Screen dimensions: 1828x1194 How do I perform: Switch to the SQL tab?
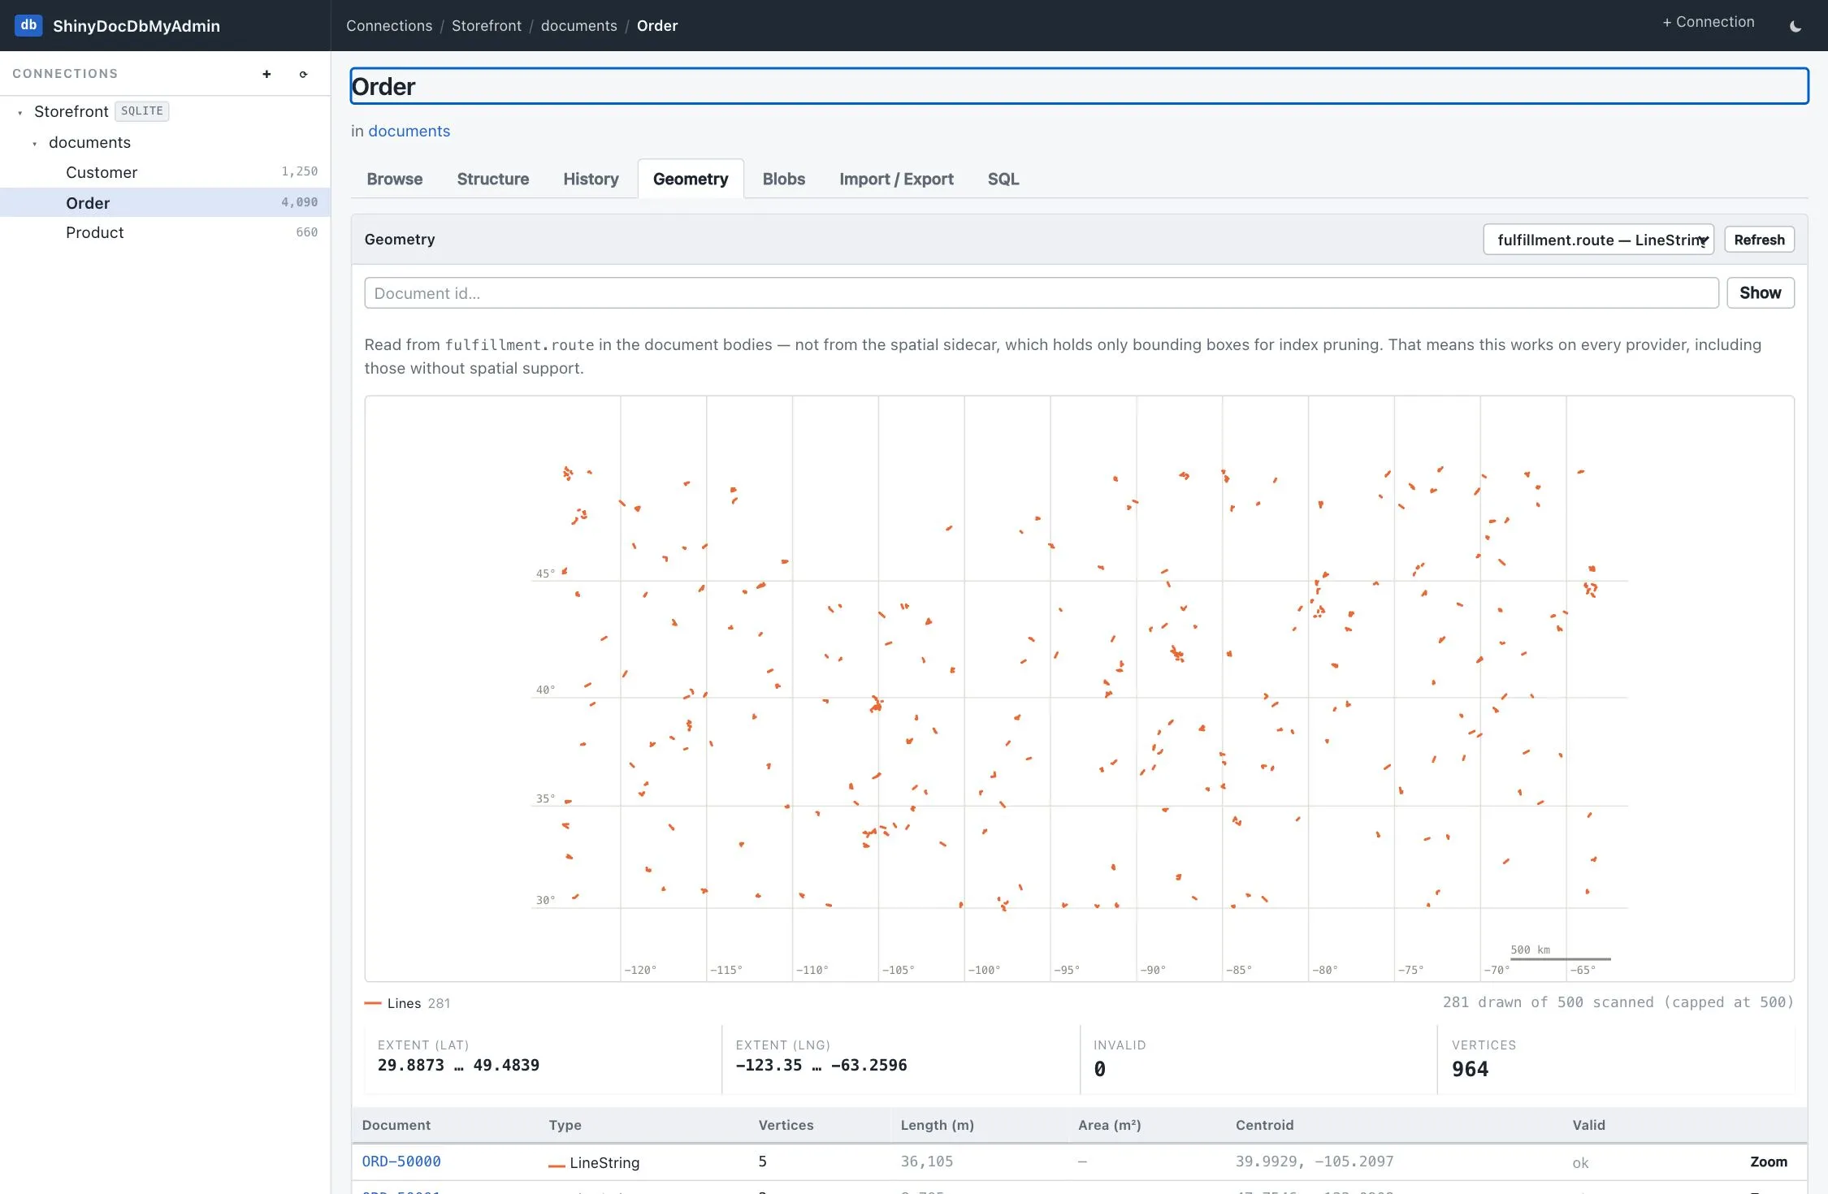pyautogui.click(x=1003, y=179)
